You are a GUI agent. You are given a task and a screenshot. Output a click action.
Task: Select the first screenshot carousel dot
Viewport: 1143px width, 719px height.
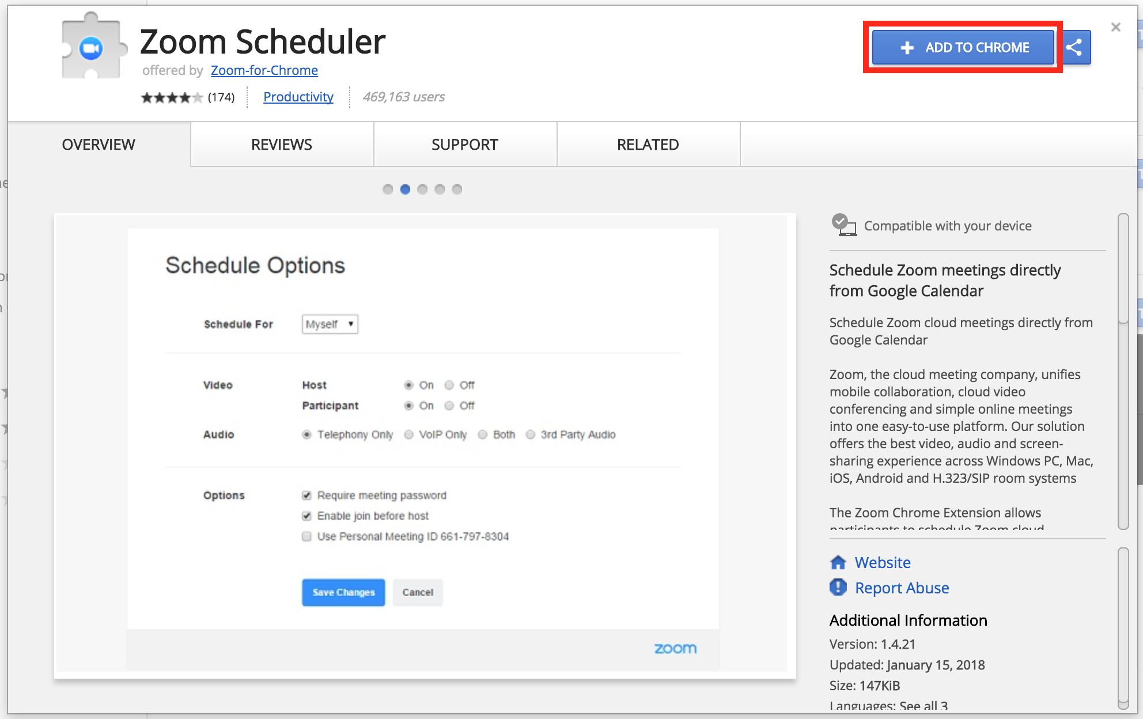388,190
